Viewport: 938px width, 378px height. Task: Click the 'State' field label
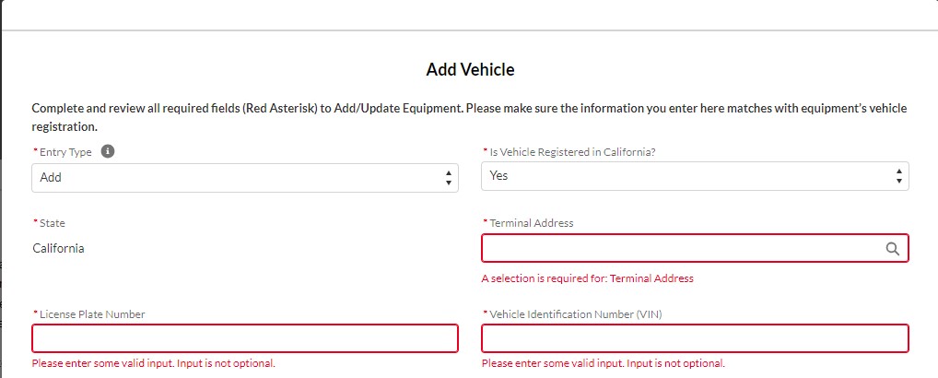[x=52, y=223]
